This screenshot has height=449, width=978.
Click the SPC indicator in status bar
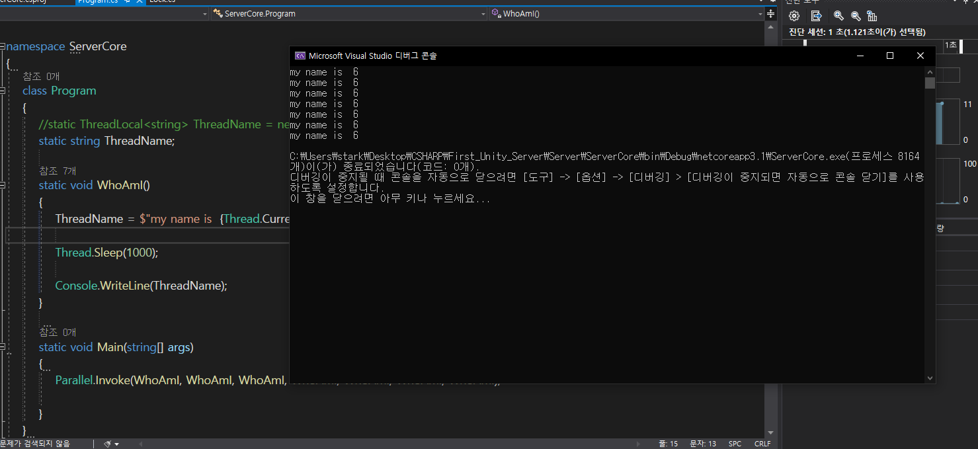735,444
